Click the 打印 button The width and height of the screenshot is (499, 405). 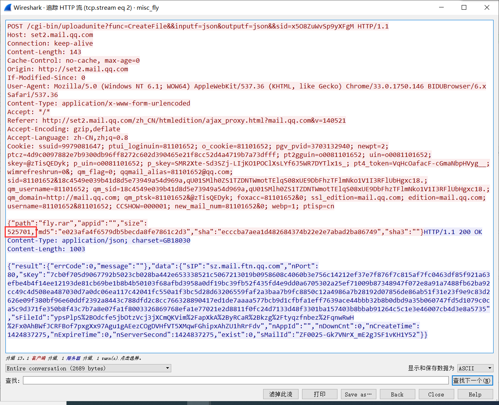[x=320, y=394]
